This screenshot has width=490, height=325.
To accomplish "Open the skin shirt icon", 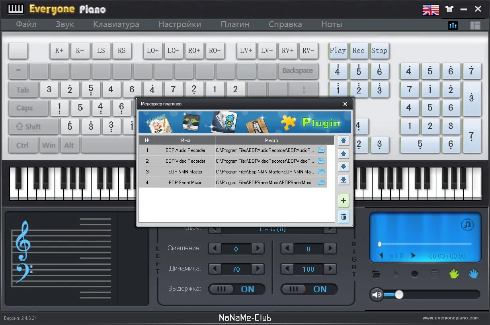I will click(x=449, y=9).
